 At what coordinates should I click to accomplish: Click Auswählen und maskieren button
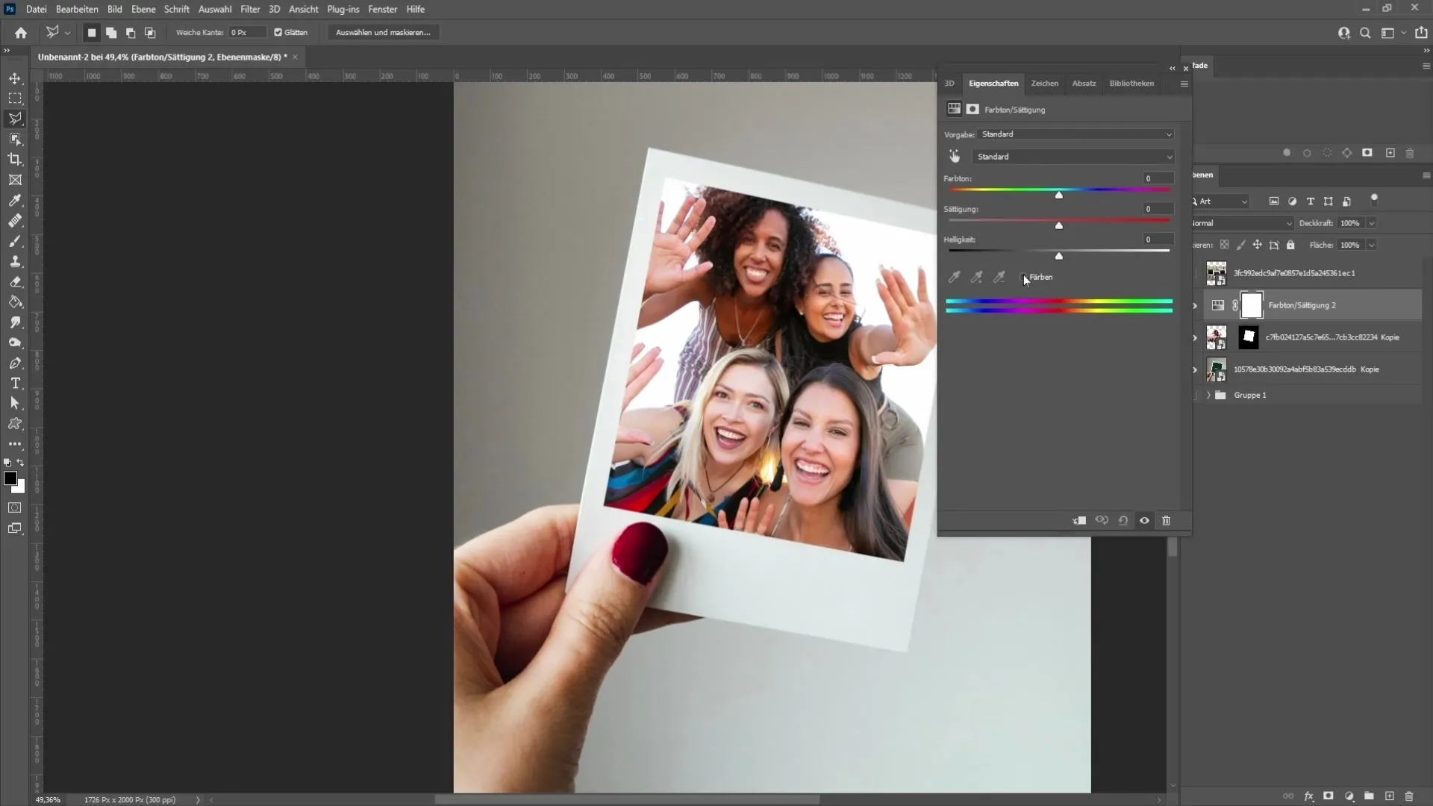coord(383,32)
